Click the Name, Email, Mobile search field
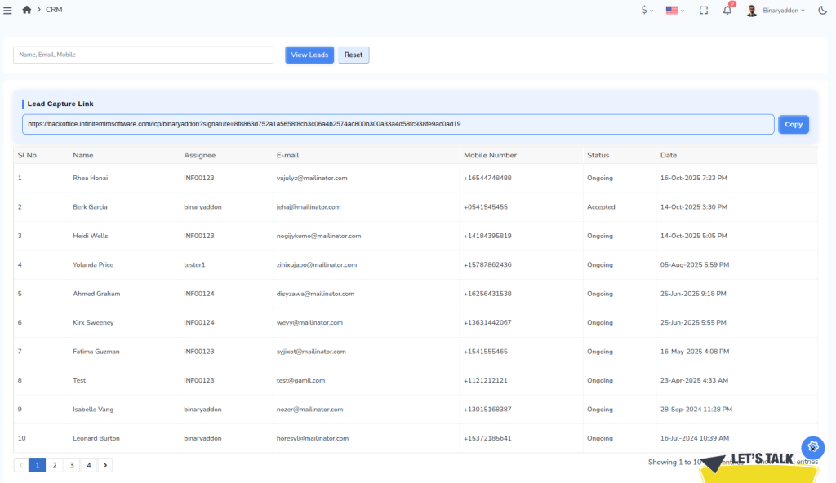The width and height of the screenshot is (836, 483). coord(143,55)
